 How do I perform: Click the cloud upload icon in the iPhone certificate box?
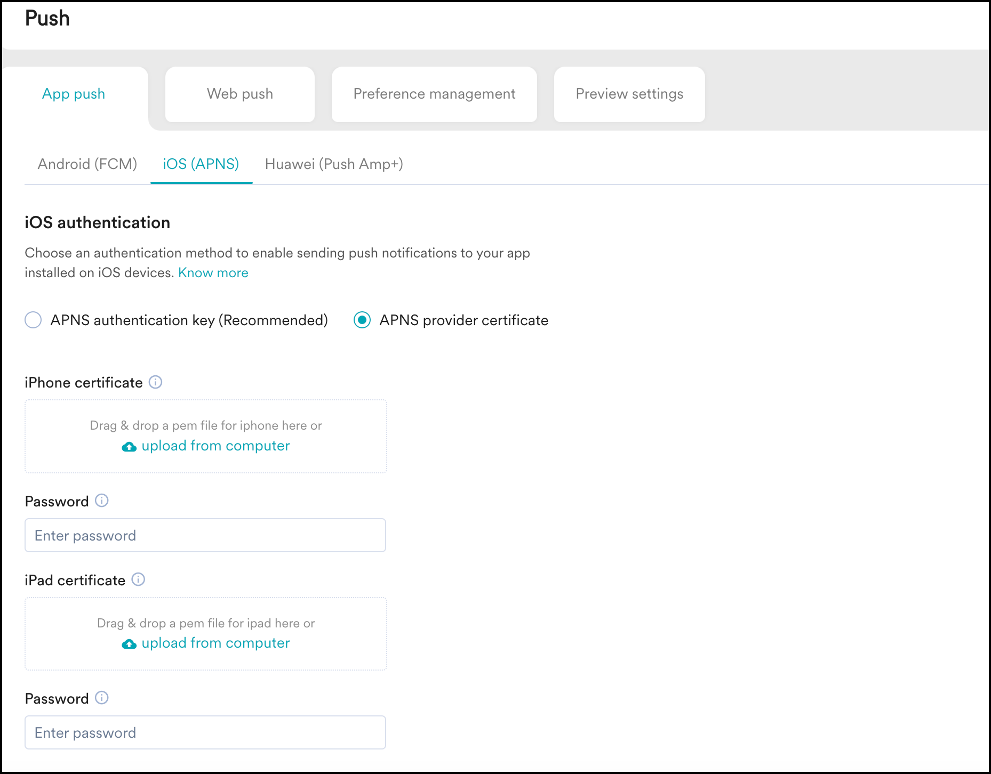click(x=129, y=447)
